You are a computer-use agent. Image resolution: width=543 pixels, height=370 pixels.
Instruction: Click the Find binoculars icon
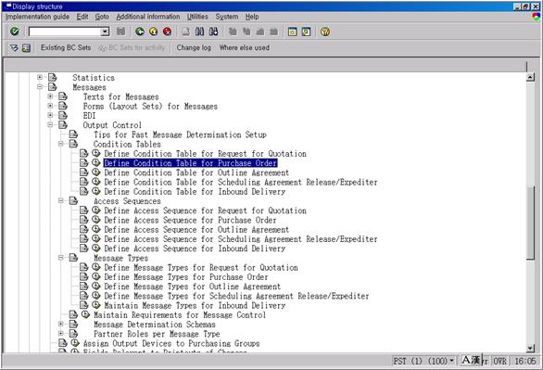pos(200,32)
